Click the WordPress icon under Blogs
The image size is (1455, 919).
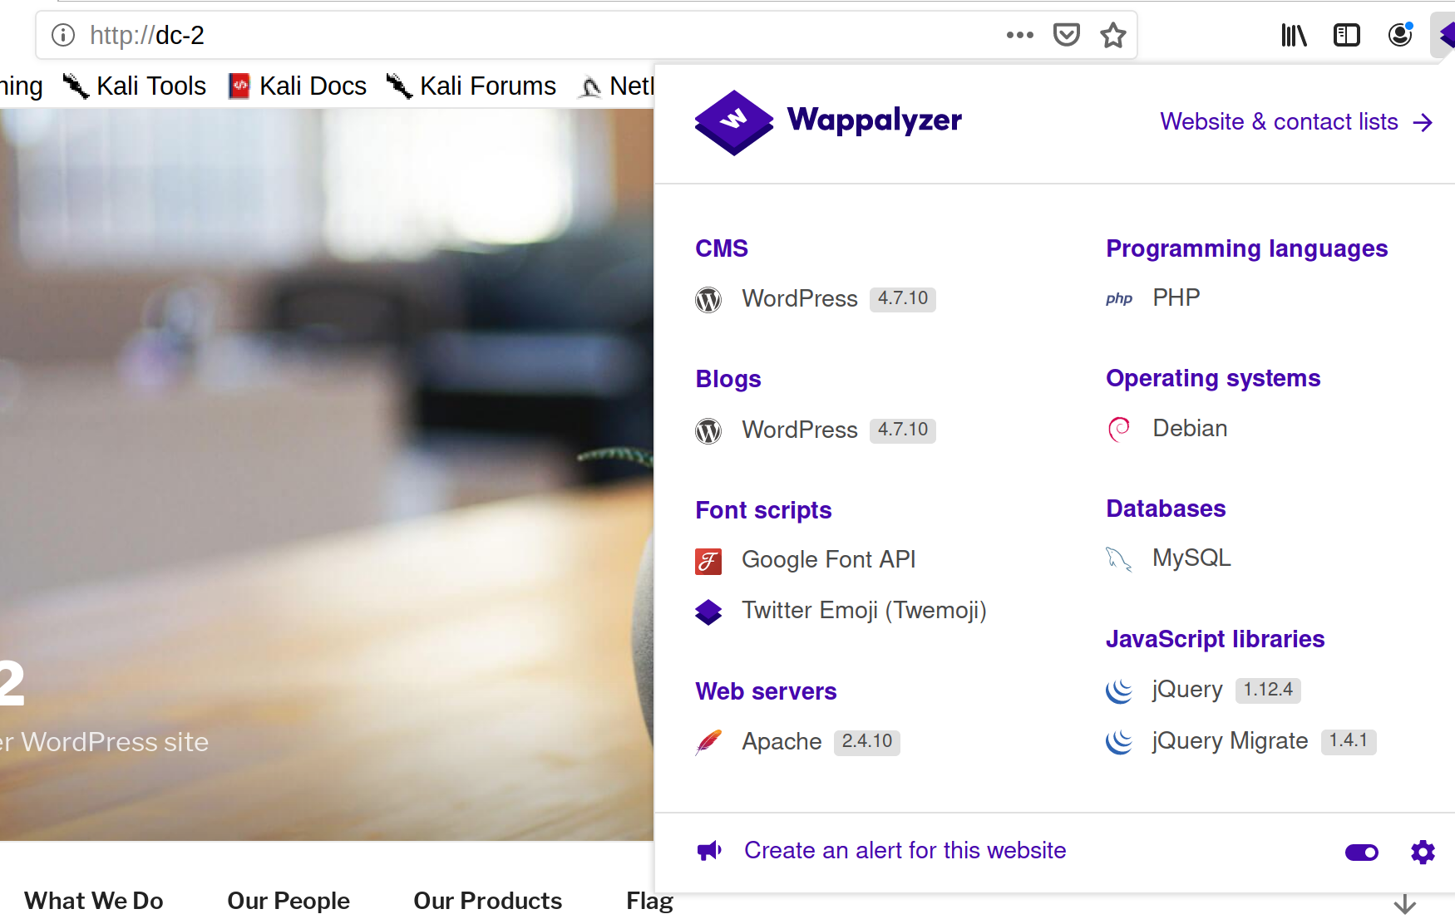[708, 430]
